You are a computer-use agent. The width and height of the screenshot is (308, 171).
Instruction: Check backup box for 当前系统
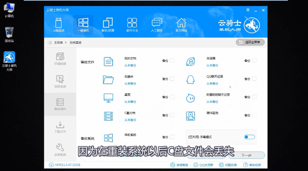tap(172, 137)
